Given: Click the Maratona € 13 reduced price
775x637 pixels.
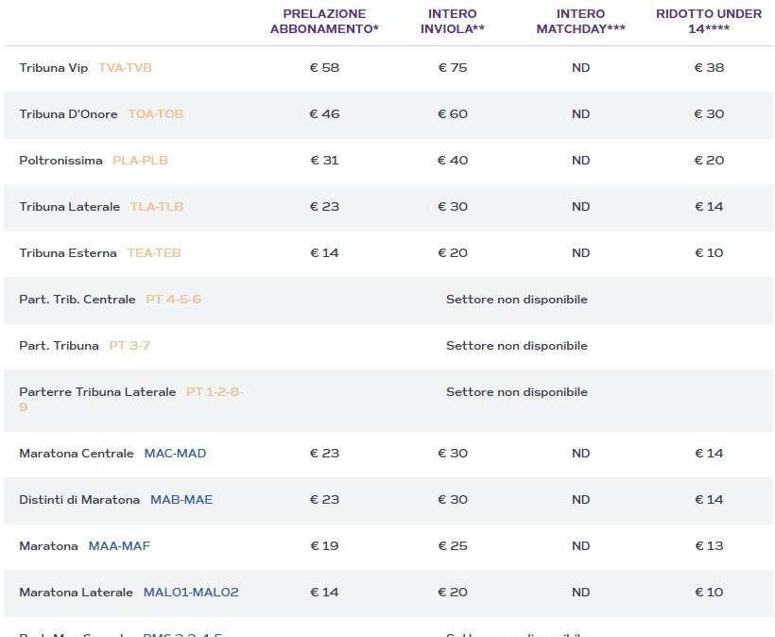Looking at the screenshot, I should pyautogui.click(x=709, y=546).
